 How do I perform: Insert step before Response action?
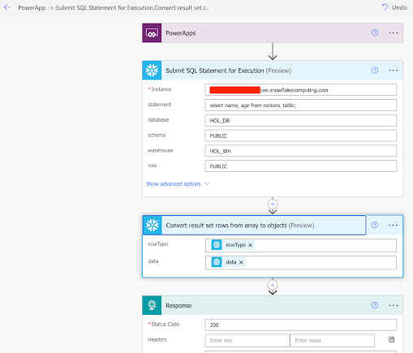pyautogui.click(x=273, y=285)
